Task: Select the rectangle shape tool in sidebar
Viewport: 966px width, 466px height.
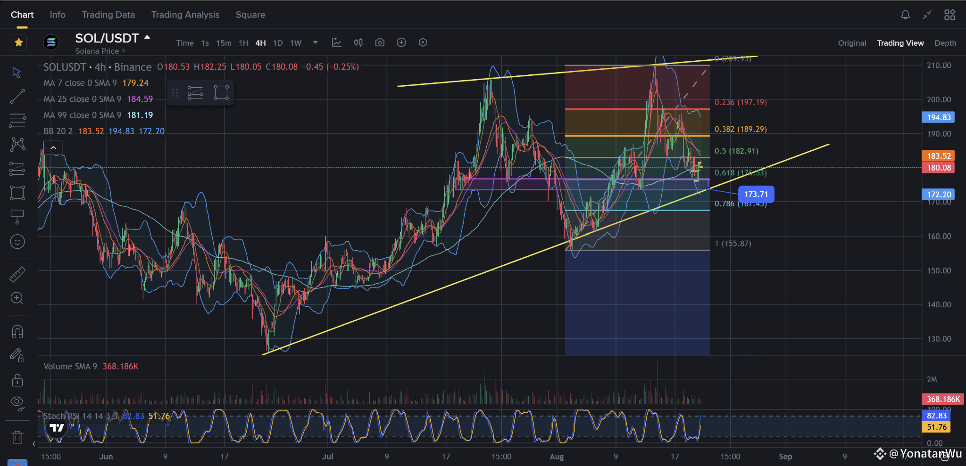Action: (17, 193)
